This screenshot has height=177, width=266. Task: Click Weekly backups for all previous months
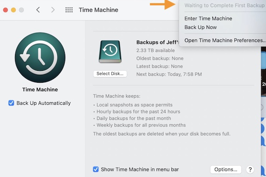[x=141, y=125]
